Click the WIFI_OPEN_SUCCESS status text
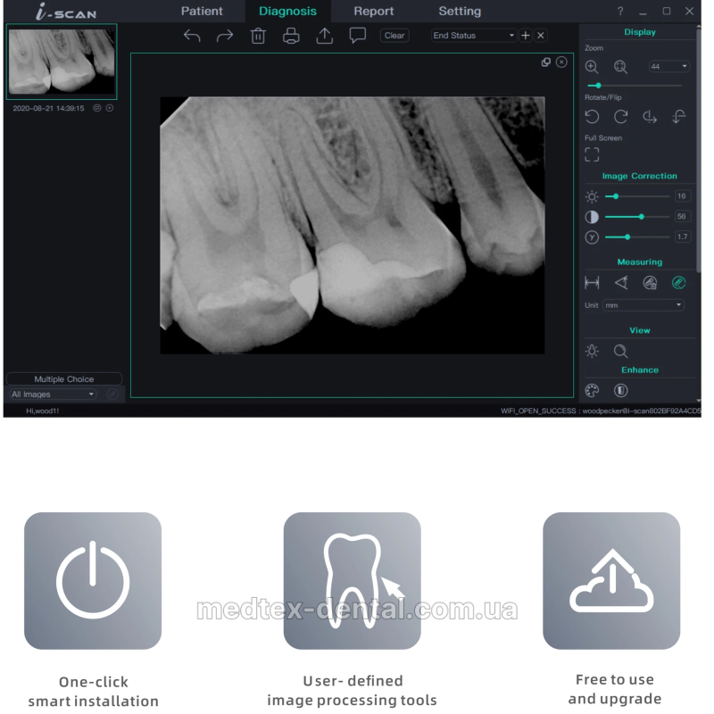Viewport: 714px width, 714px height. click(601, 411)
